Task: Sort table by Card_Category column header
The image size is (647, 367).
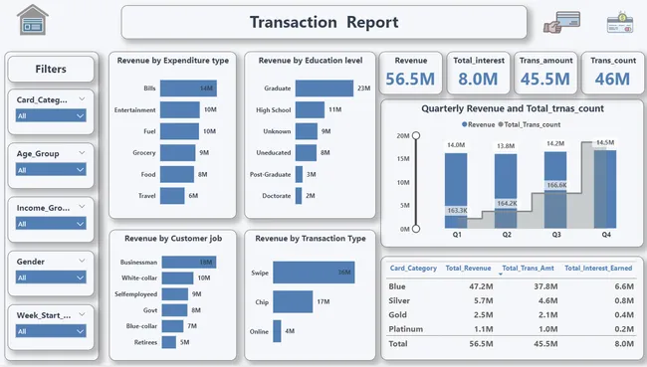Action: click(x=413, y=268)
